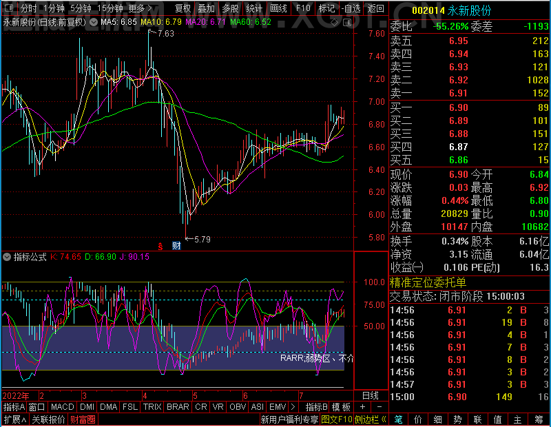Viewport: 551px width, 427px height.
Task: Expand the 扩展 panel
Action: click(x=15, y=419)
